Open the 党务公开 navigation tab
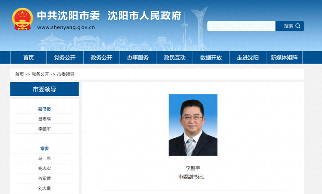Viewport: 322px width, 194px height. (65, 57)
